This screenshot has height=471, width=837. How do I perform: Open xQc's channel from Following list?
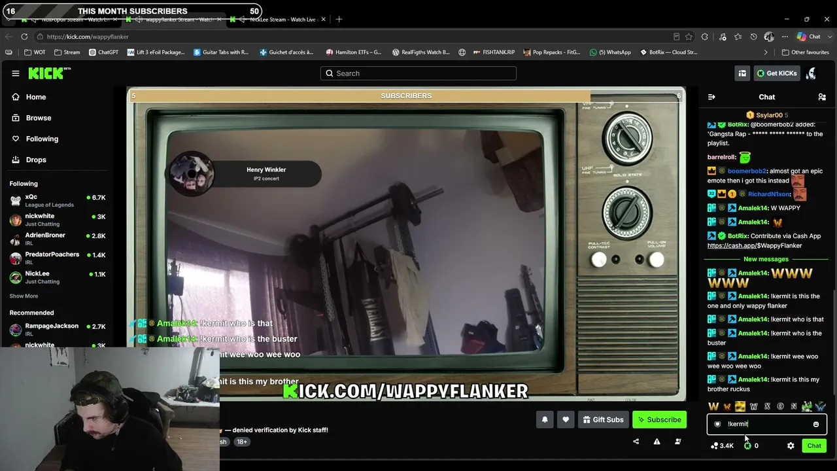tap(58, 201)
